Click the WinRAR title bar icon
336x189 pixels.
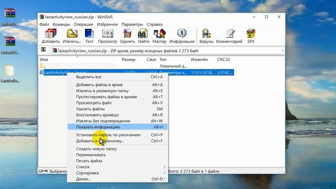tap(41, 17)
